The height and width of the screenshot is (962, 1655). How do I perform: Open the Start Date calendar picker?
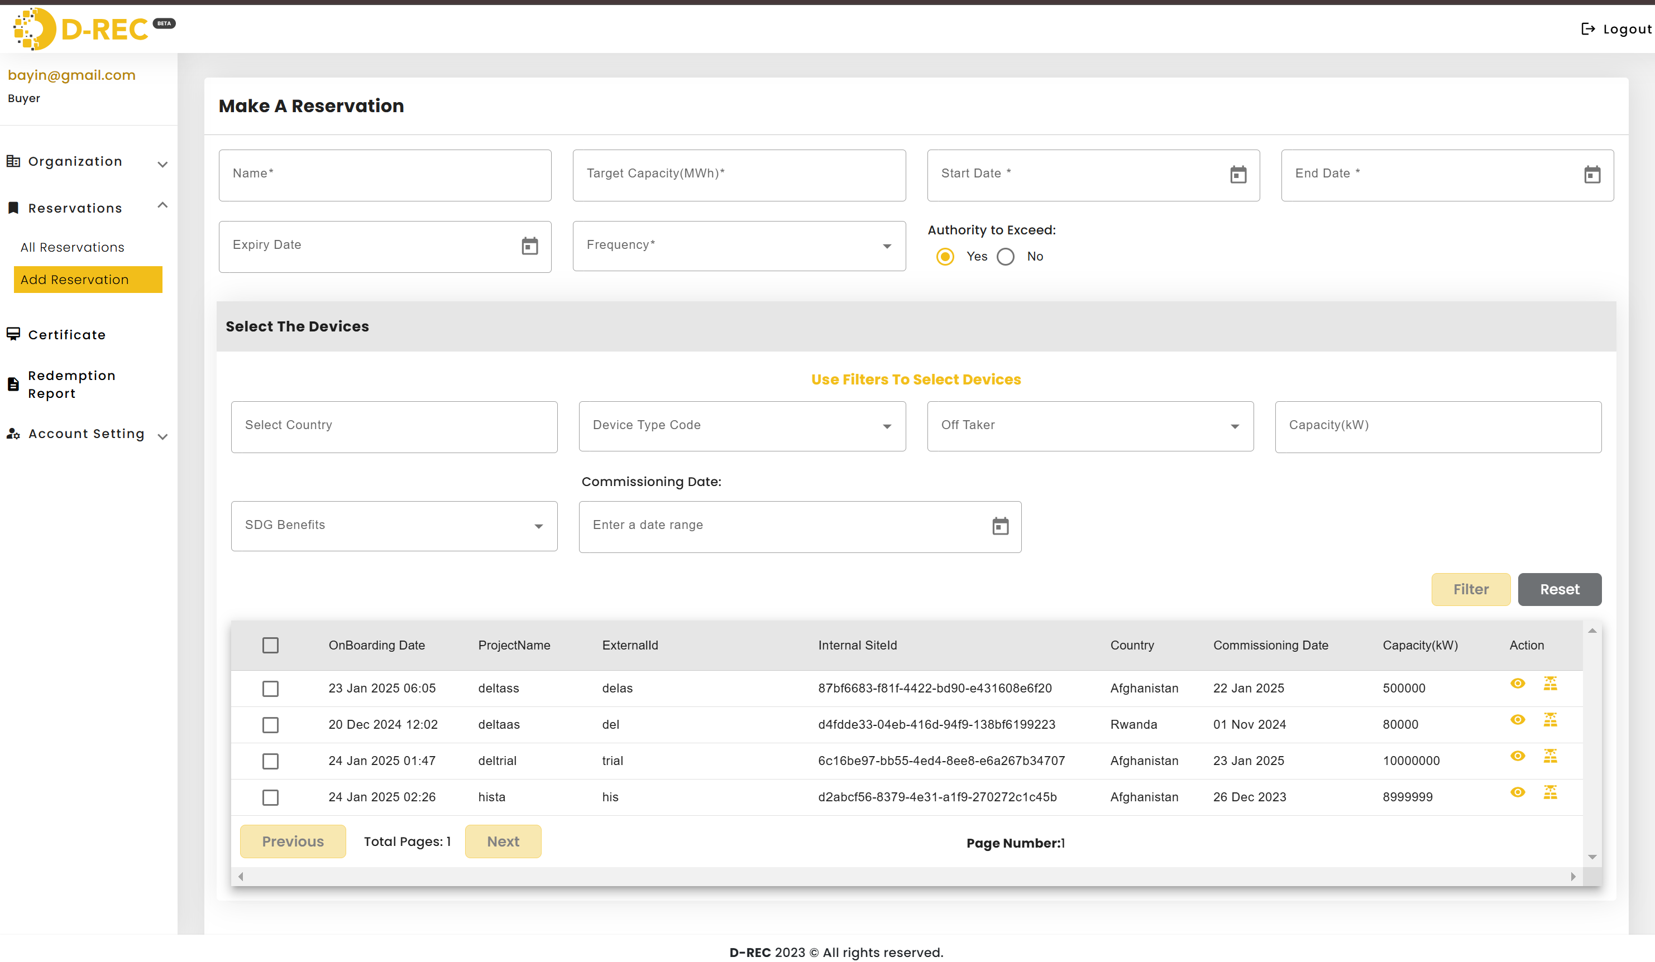click(1238, 175)
